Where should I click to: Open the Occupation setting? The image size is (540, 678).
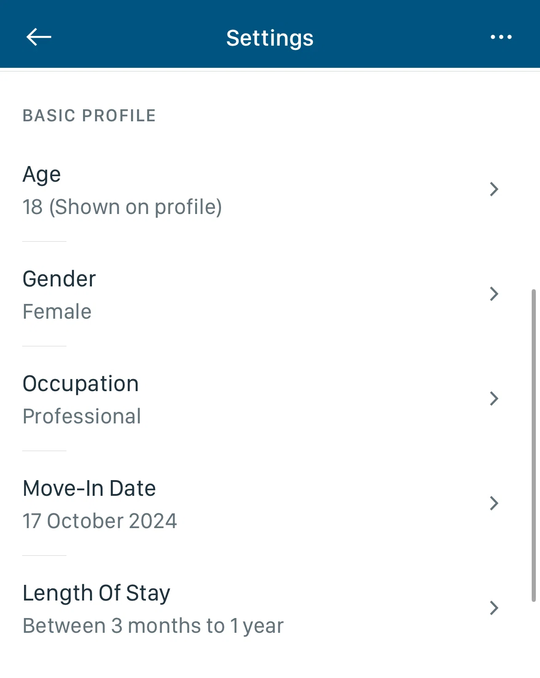click(81, 384)
